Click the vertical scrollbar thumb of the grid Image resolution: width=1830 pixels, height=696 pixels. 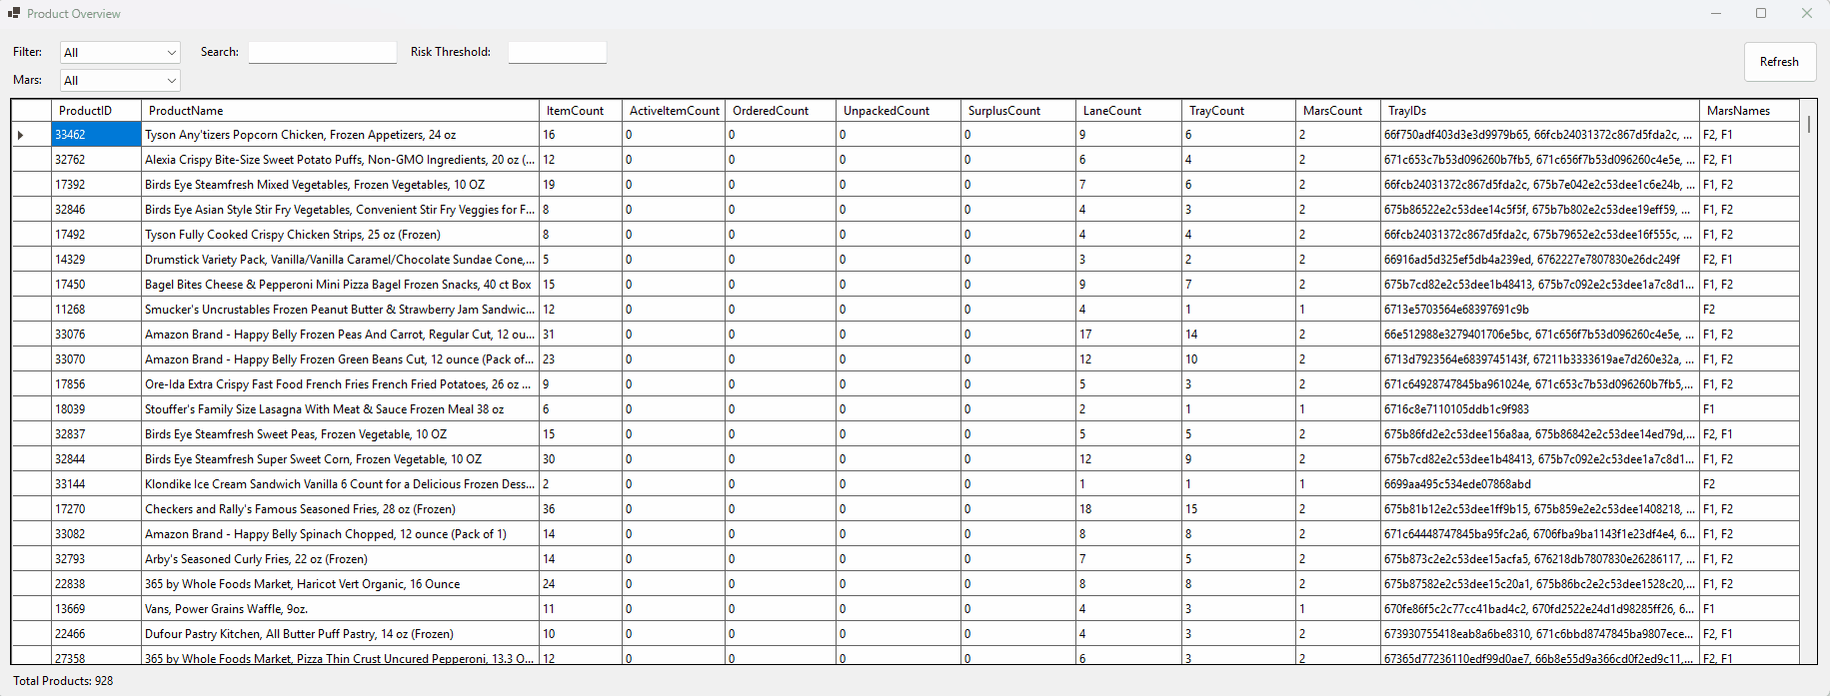[1808, 125]
